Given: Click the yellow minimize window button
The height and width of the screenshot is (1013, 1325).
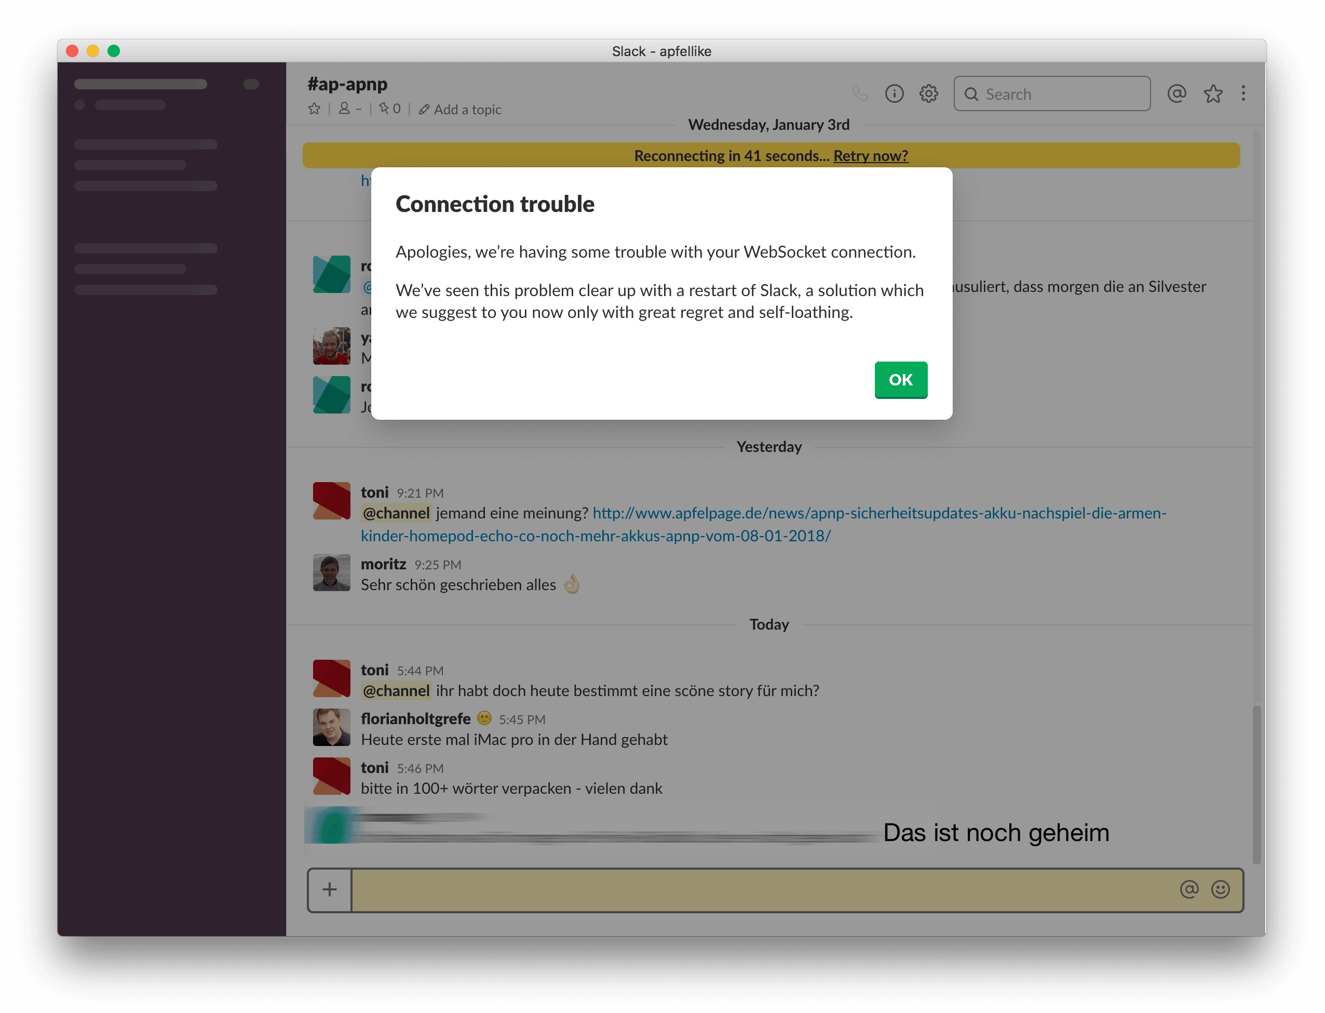Looking at the screenshot, I should (x=93, y=51).
